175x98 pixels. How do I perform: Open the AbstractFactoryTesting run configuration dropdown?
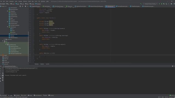151,4
